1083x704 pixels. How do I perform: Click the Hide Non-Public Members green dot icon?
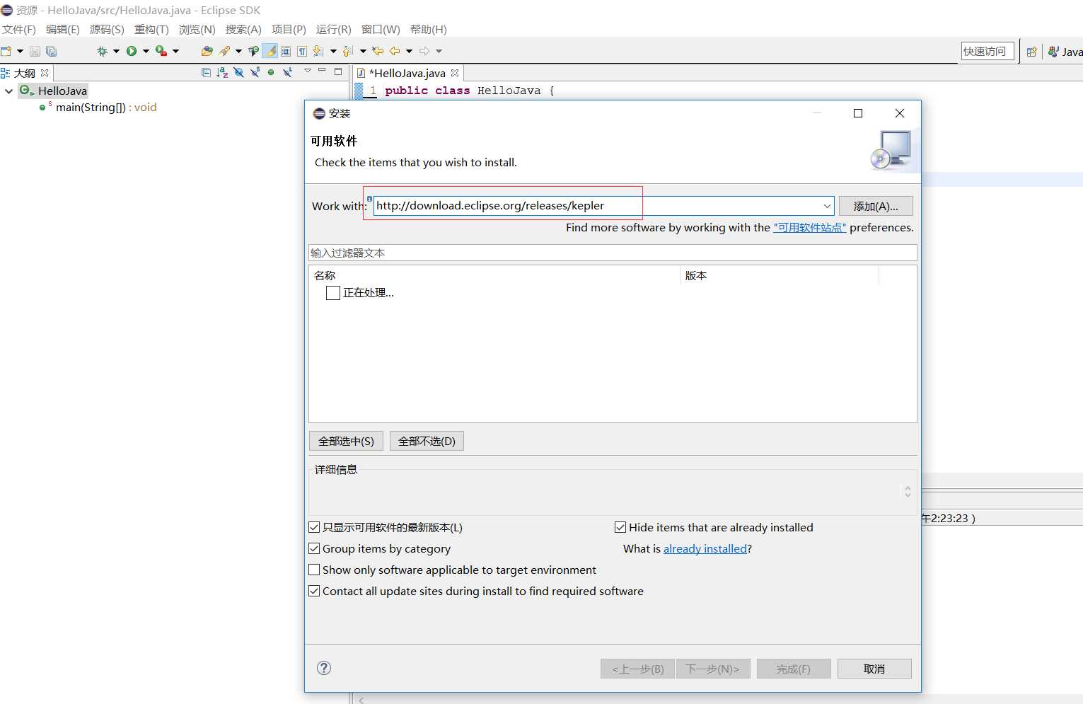[271, 72]
